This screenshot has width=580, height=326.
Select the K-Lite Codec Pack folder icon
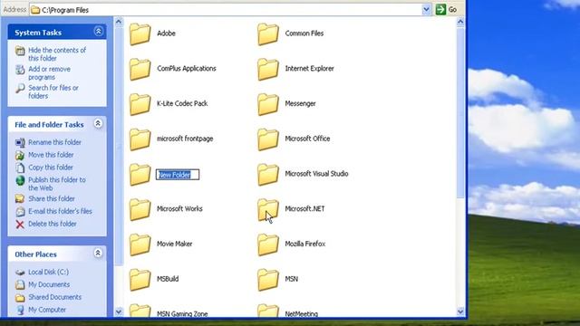(140, 105)
